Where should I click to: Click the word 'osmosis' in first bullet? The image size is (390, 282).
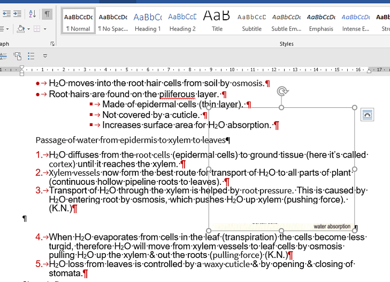248,83
